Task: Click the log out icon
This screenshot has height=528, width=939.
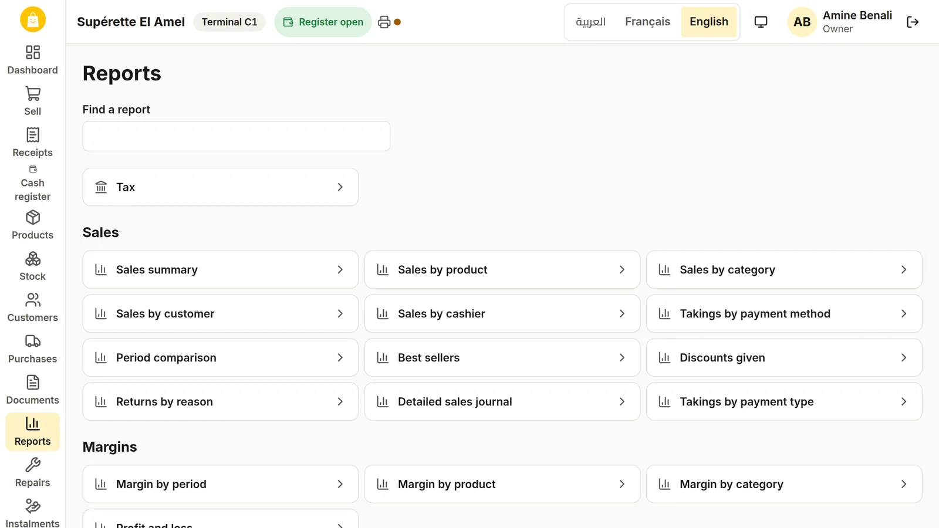Action: coord(913,22)
